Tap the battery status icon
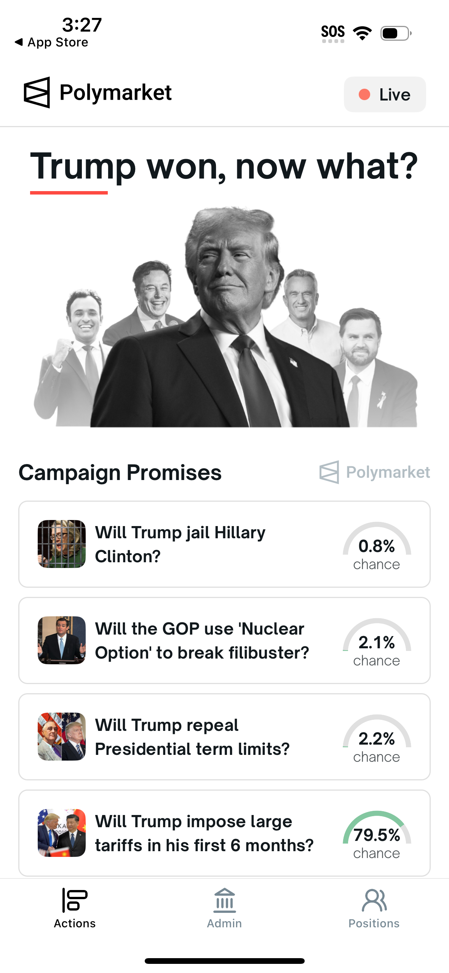This screenshot has height=973, width=449. 396,33
